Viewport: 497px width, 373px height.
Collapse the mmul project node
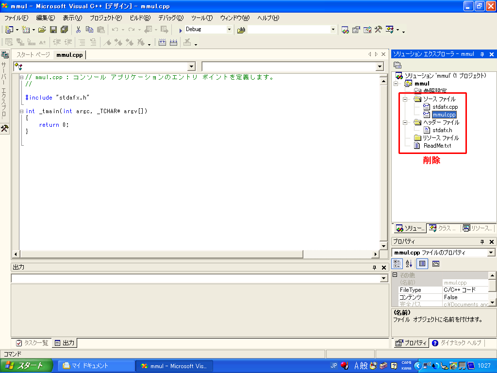(x=396, y=84)
